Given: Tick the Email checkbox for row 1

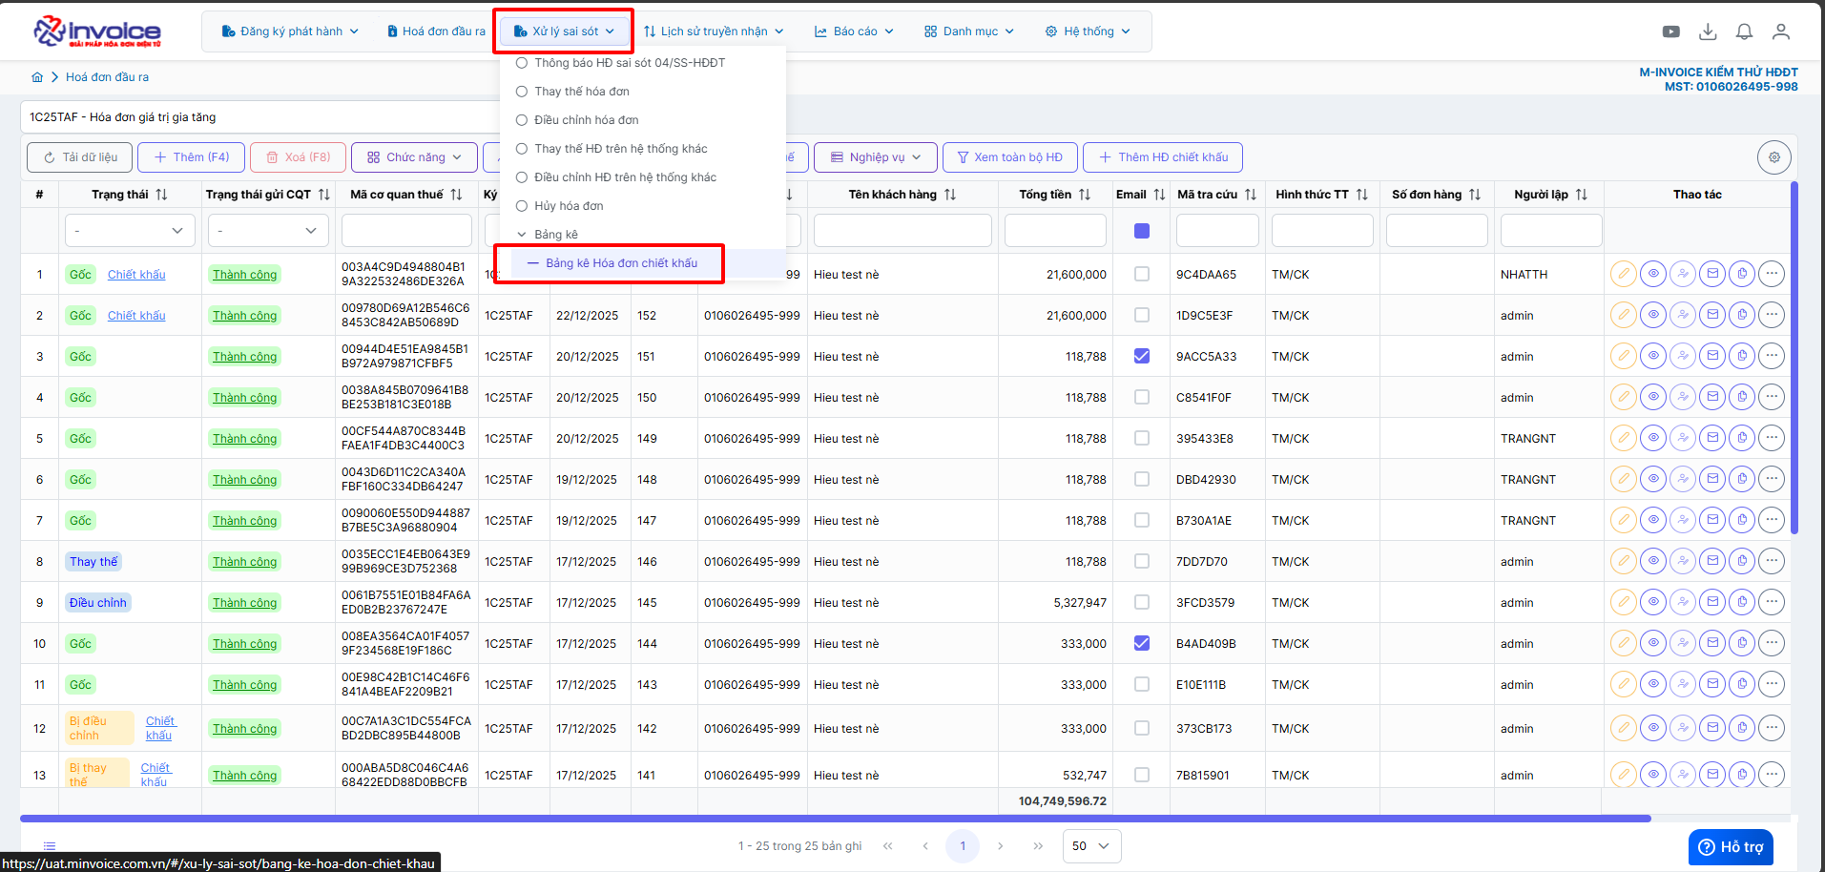Looking at the screenshot, I should (1141, 275).
